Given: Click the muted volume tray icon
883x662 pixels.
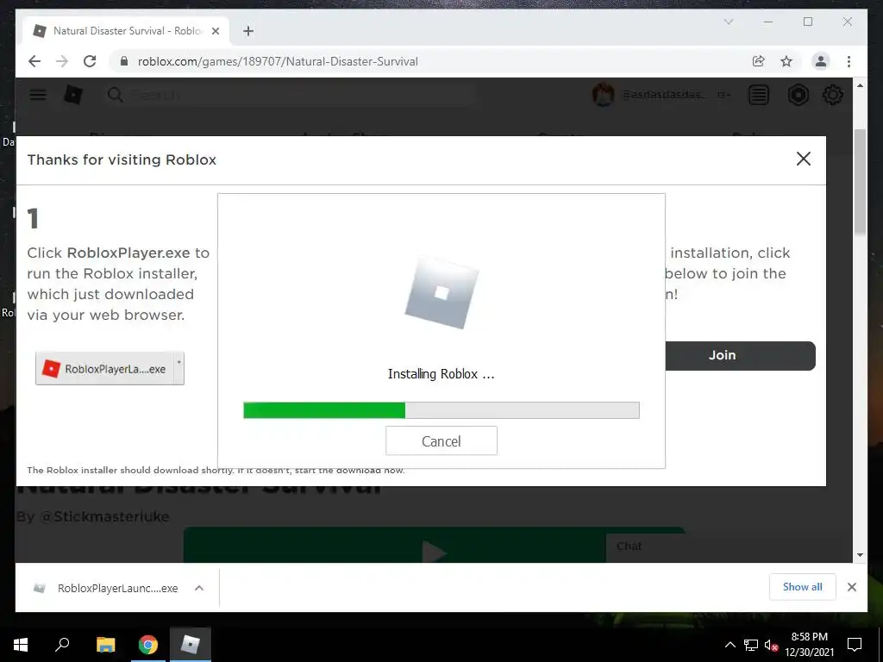Looking at the screenshot, I should tap(771, 645).
